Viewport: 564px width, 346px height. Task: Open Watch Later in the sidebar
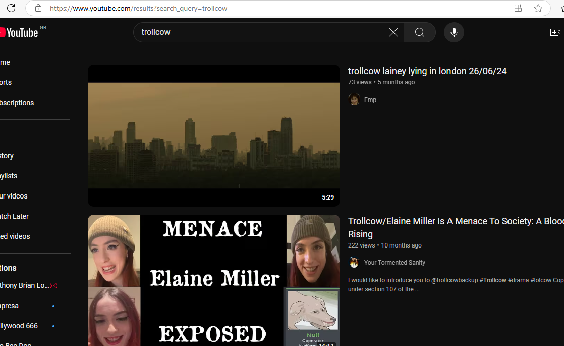tap(15, 216)
